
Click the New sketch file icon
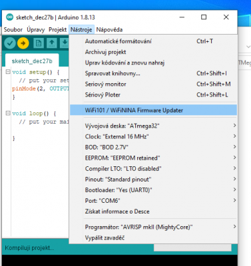pyautogui.click(x=39, y=43)
